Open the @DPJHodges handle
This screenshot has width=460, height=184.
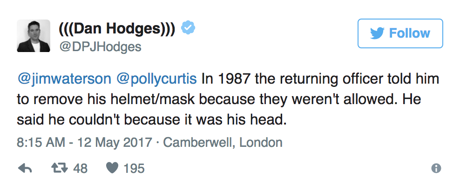[100, 46]
